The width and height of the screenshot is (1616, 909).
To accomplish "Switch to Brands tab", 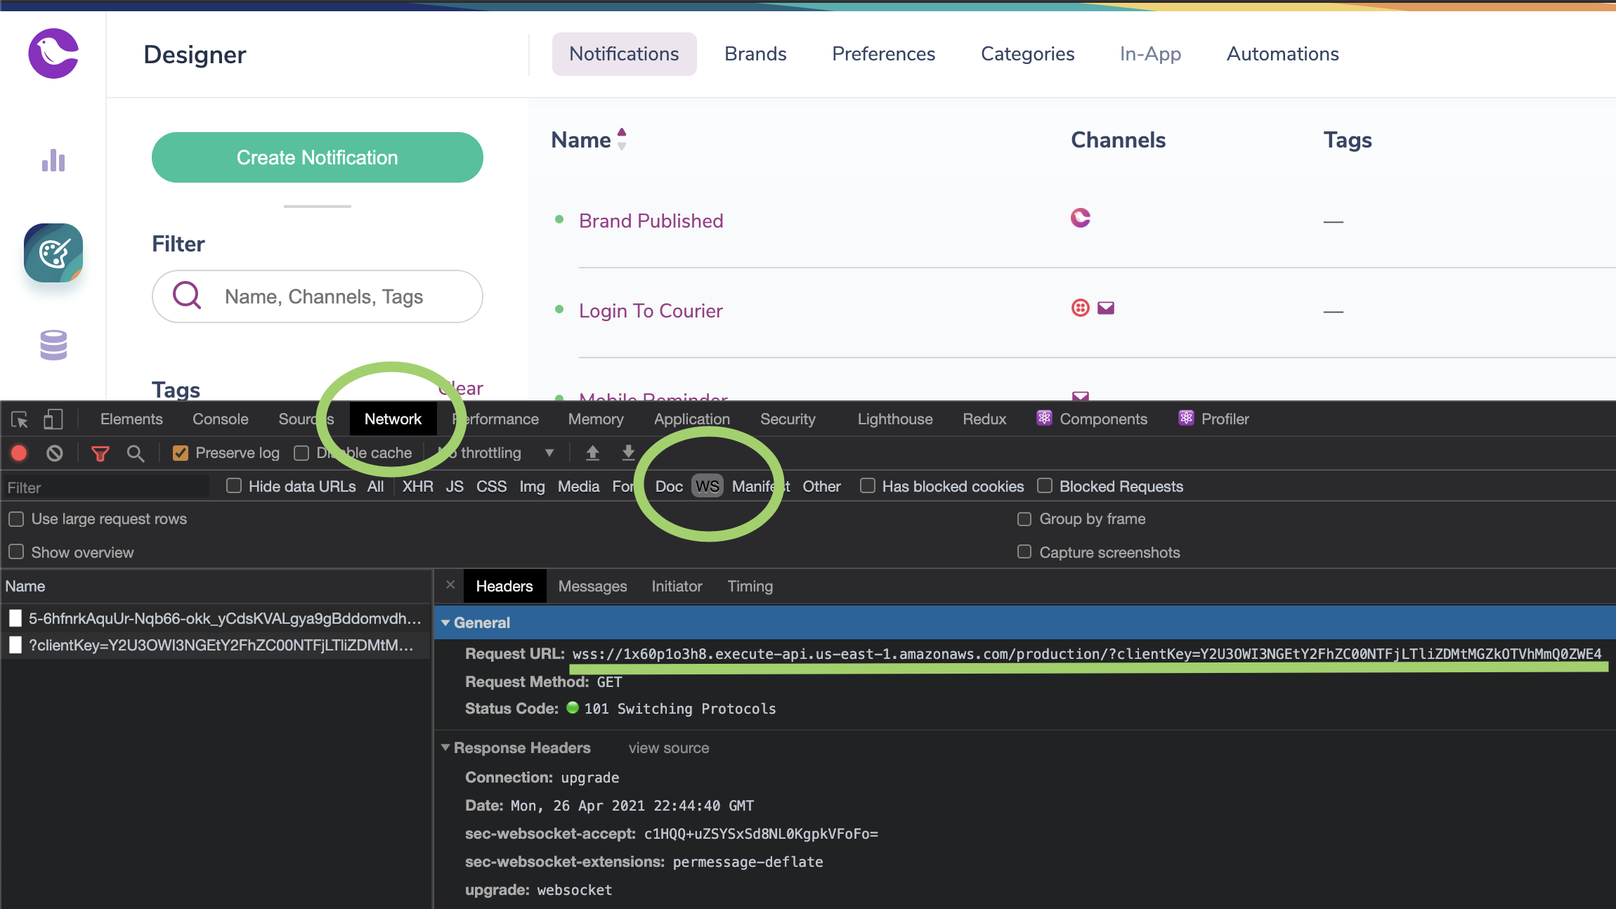I will click(755, 53).
